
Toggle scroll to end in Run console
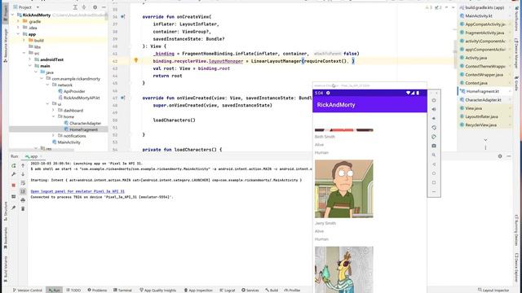coord(23,191)
